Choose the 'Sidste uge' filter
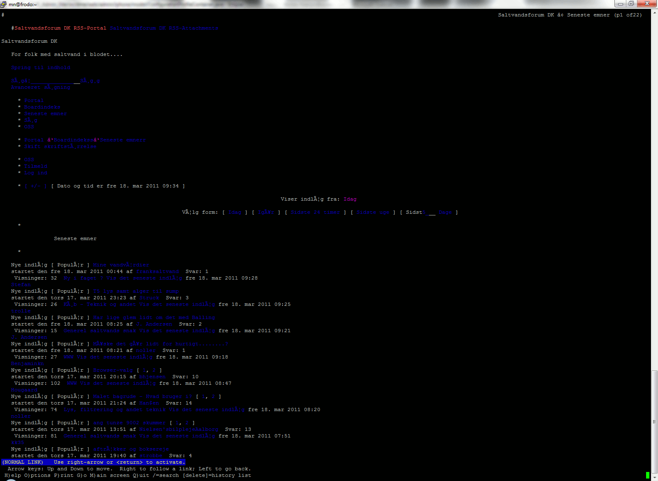Screen dimensions: 658x481 (373, 213)
